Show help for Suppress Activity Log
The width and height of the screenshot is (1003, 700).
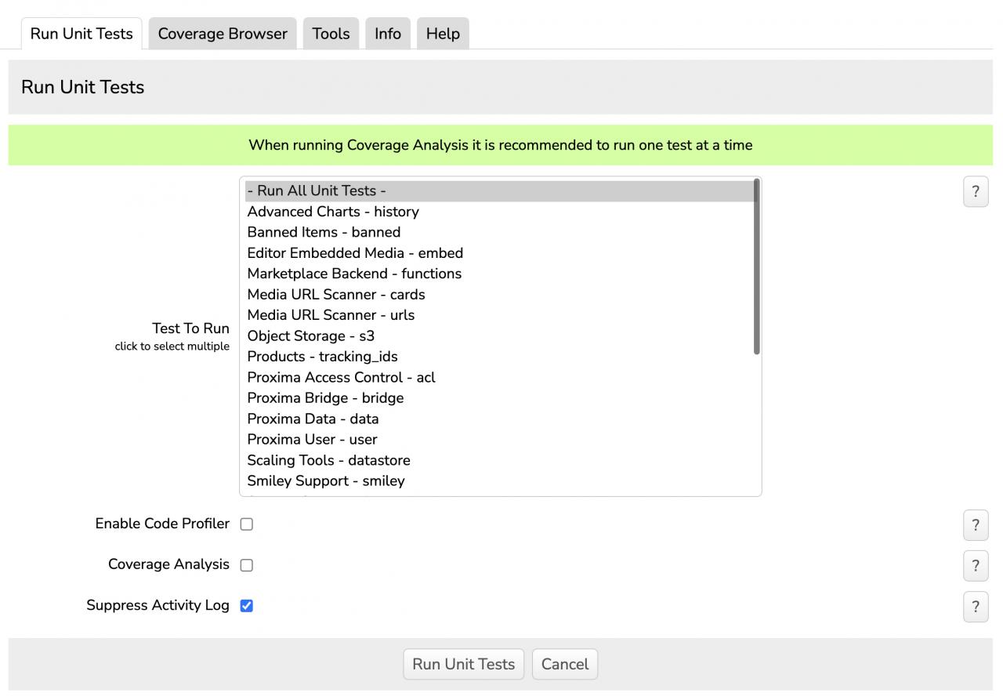(976, 607)
